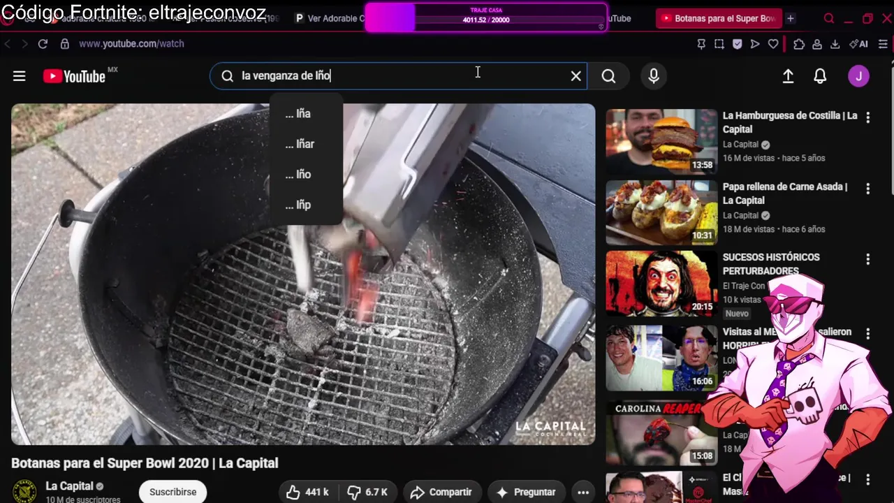Start voice search with microphone
The width and height of the screenshot is (894, 503).
coord(654,76)
